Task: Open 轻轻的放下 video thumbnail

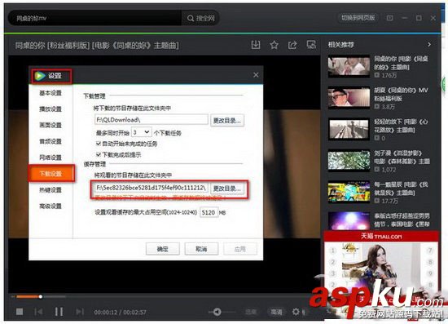Action: point(349,129)
